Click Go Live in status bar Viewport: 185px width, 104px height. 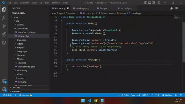167,95
